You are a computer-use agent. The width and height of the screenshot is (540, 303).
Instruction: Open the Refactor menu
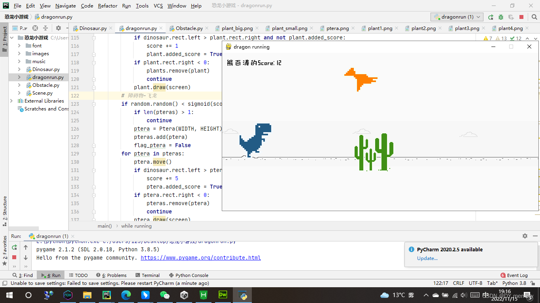108,6
